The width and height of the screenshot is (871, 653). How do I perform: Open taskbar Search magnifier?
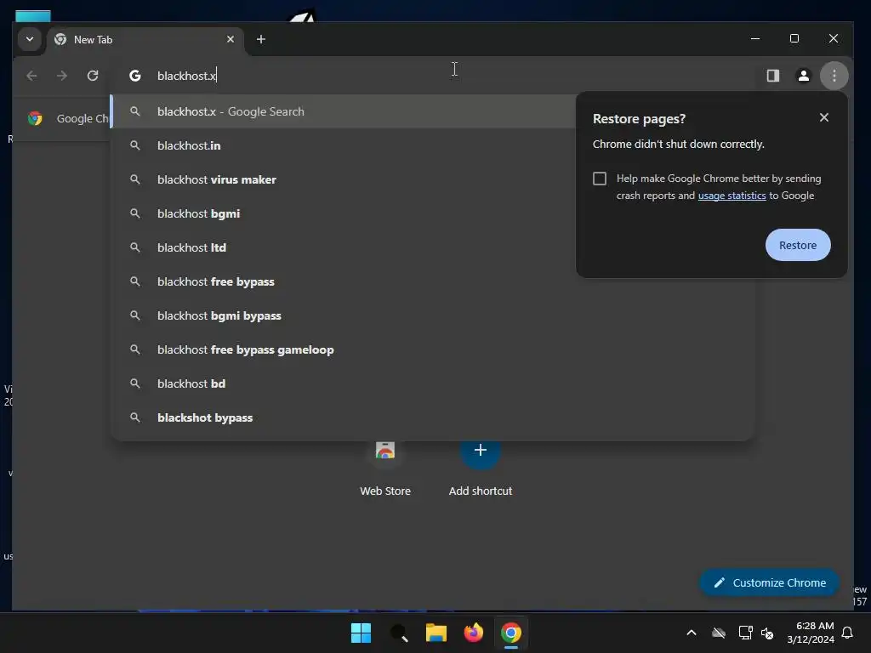(x=399, y=633)
